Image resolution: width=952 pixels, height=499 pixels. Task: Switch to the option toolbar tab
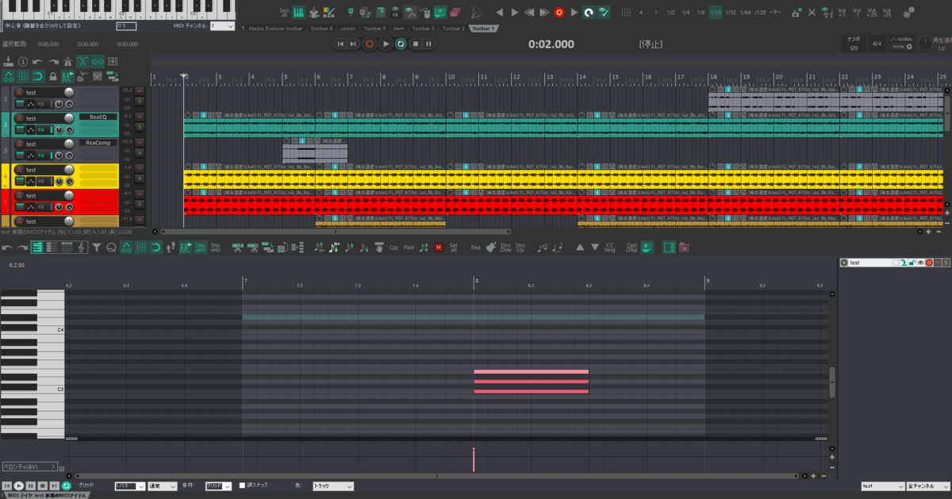(348, 29)
